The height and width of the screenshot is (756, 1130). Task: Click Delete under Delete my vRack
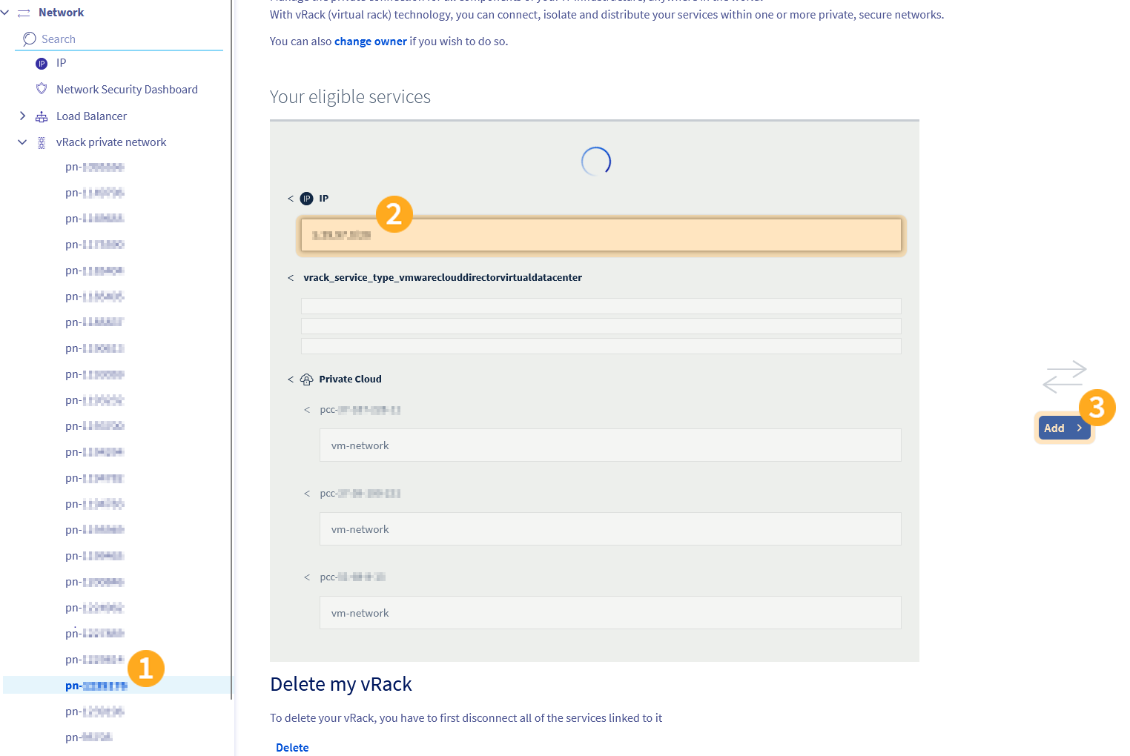pyautogui.click(x=292, y=747)
